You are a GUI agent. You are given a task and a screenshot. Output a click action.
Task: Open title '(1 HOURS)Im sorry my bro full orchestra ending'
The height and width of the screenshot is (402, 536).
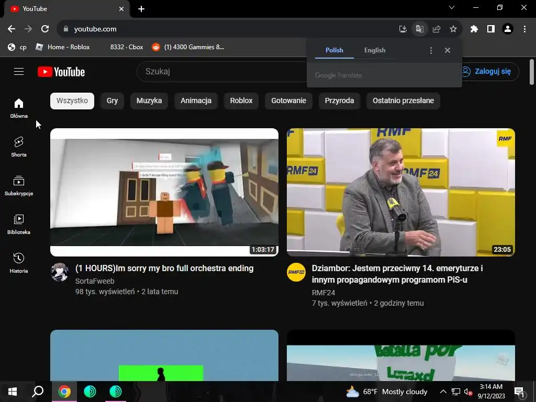(164, 269)
